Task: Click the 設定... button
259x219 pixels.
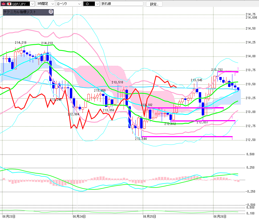Action: [x=154, y=4]
